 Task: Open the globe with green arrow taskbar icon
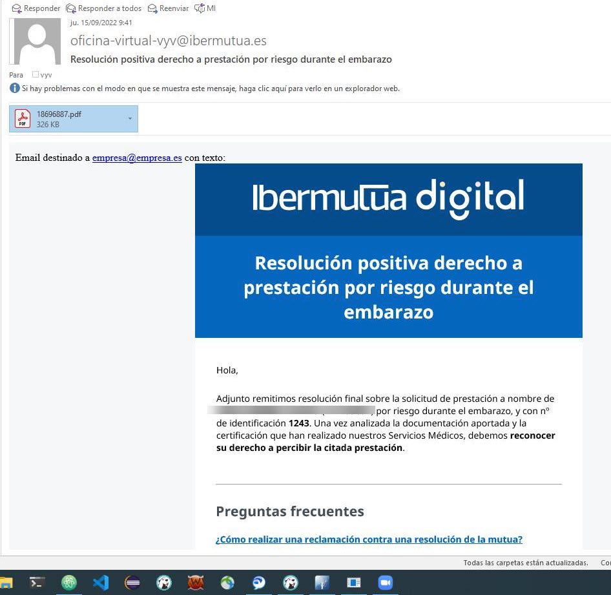[227, 583]
